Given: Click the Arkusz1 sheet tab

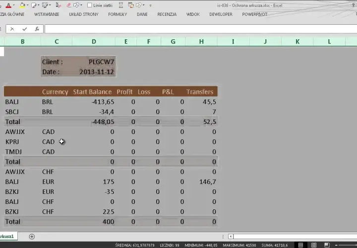Looking at the screenshot, I should point(7,237).
